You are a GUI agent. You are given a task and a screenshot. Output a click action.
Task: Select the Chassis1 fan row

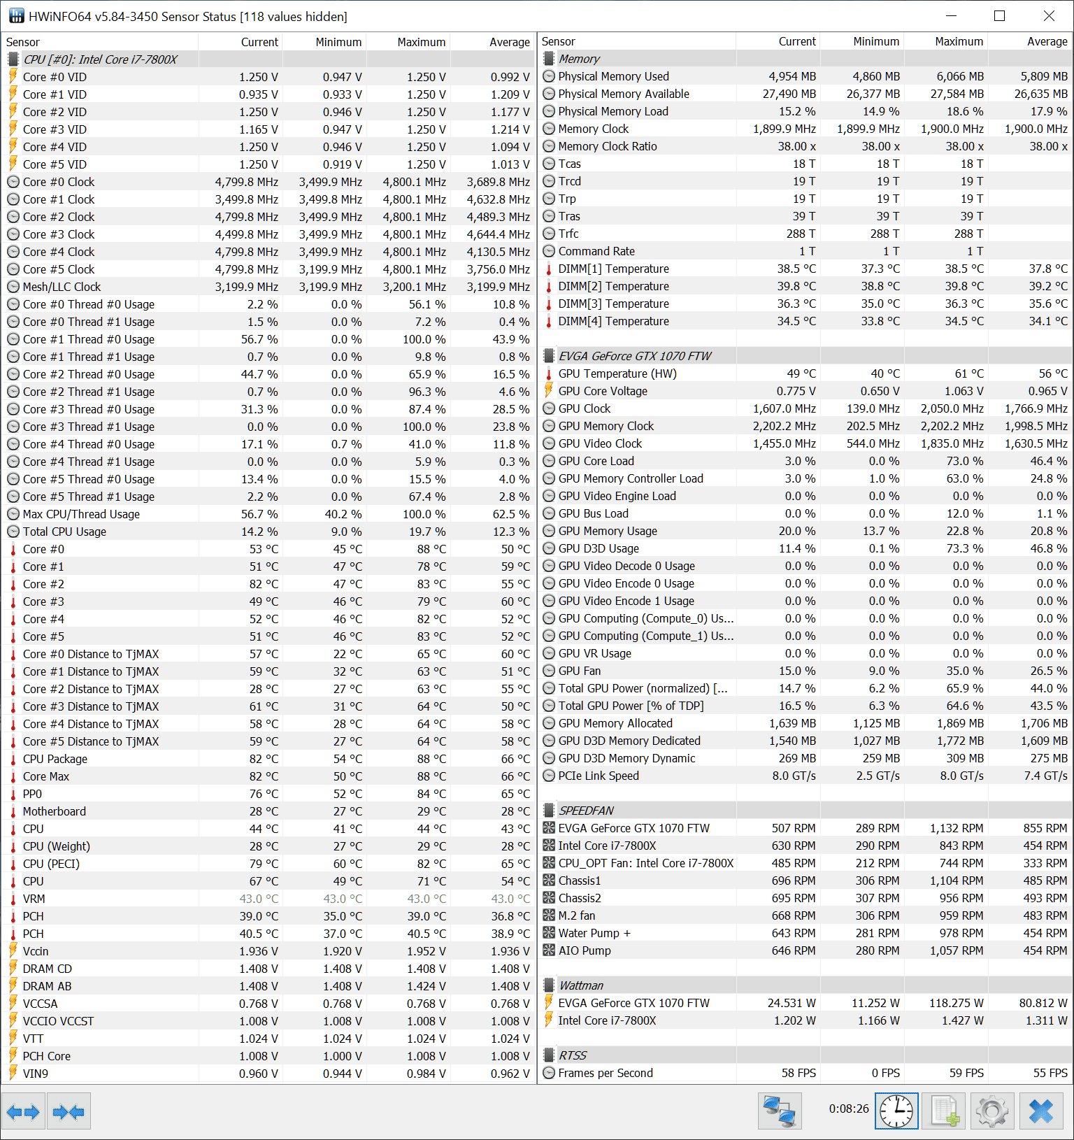pos(805,881)
